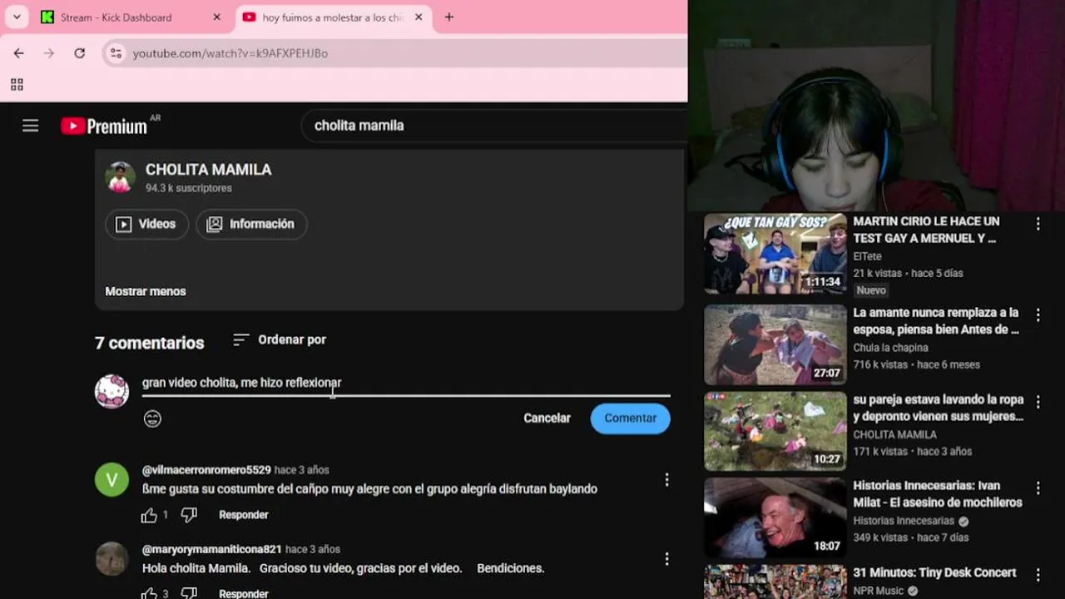The width and height of the screenshot is (1065, 599).
Task: Dislike the comment by maryorymamaniticona821
Action: pos(189,592)
